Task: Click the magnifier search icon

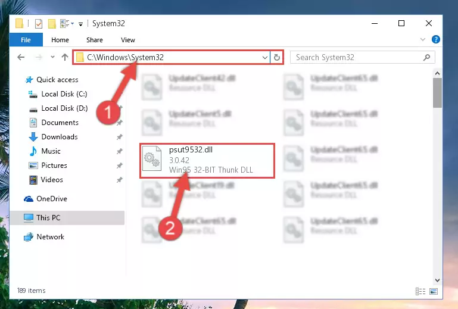Action: point(426,57)
